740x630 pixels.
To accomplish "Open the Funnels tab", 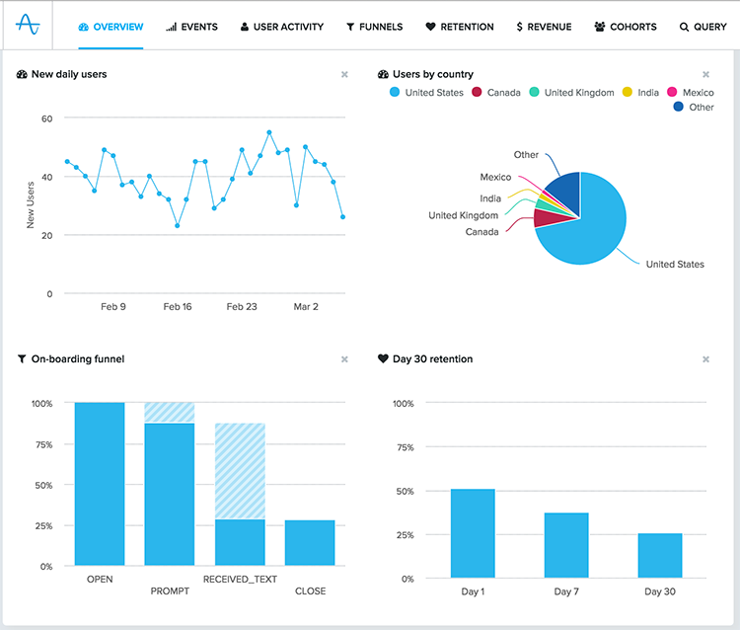I will (x=374, y=27).
